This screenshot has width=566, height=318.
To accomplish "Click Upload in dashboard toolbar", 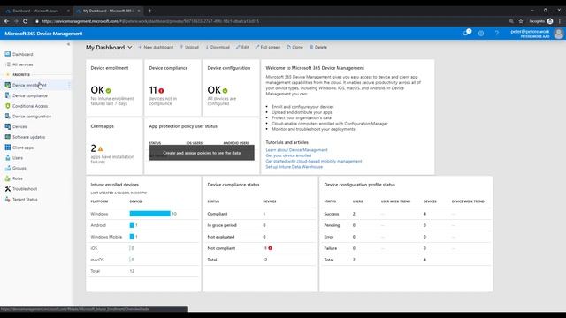I will 189,47.
